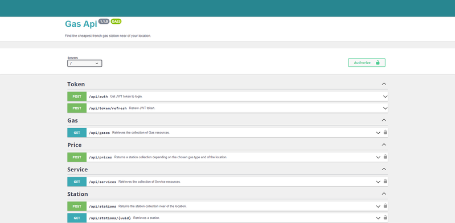Click the lock icon on /api/stations/{uuid} row

point(386,217)
